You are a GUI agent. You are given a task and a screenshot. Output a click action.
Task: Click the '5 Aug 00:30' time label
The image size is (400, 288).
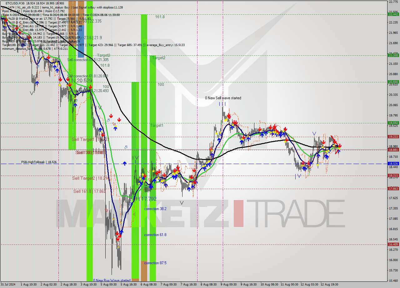[108, 285]
